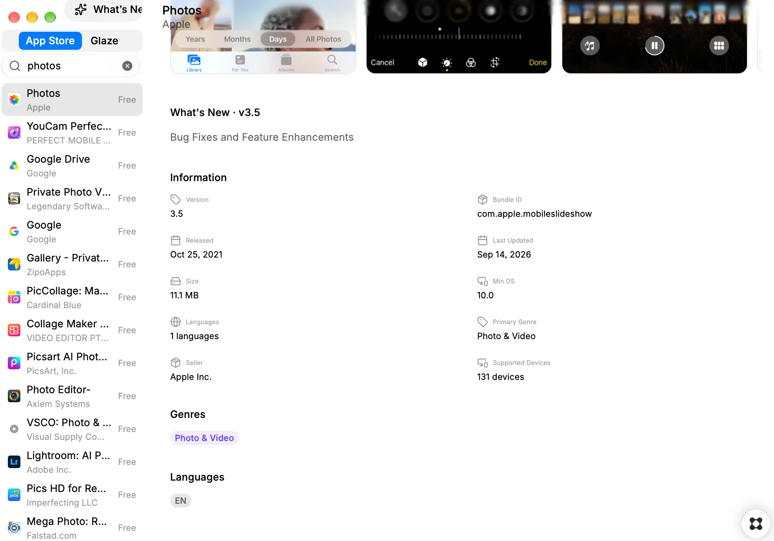The width and height of the screenshot is (774, 541).
Task: Open the YouCam Perfect app icon
Action: [x=14, y=133]
